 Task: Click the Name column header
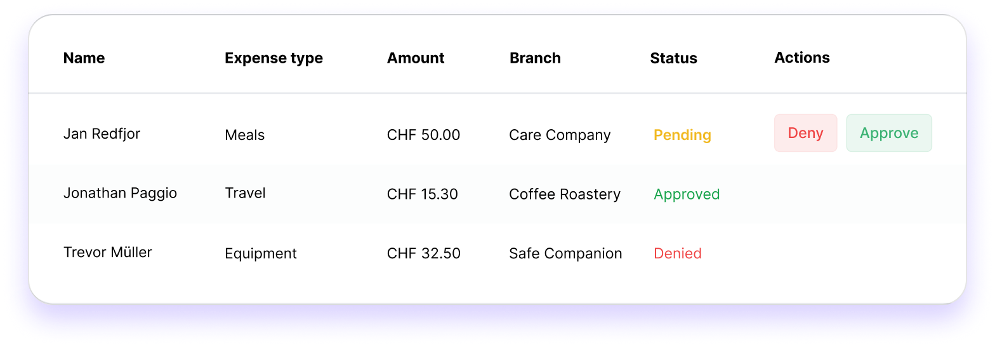coord(84,58)
